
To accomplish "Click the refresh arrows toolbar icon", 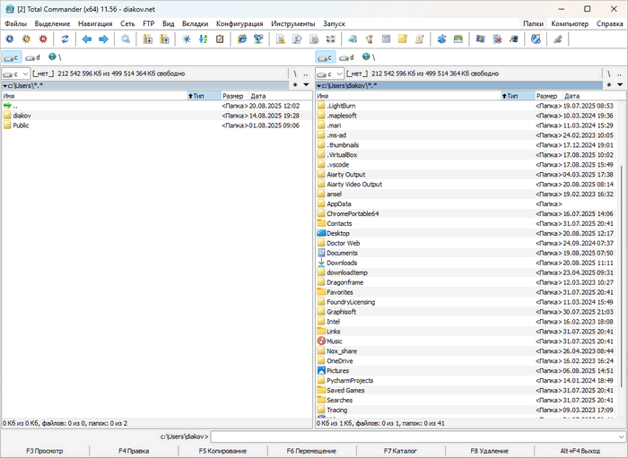I will [65, 39].
